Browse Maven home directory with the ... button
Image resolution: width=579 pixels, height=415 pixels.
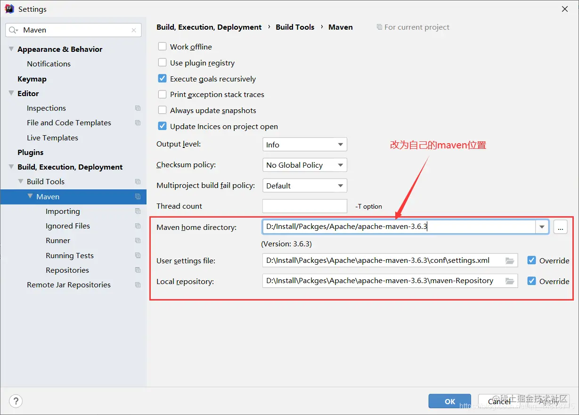pyautogui.click(x=560, y=227)
